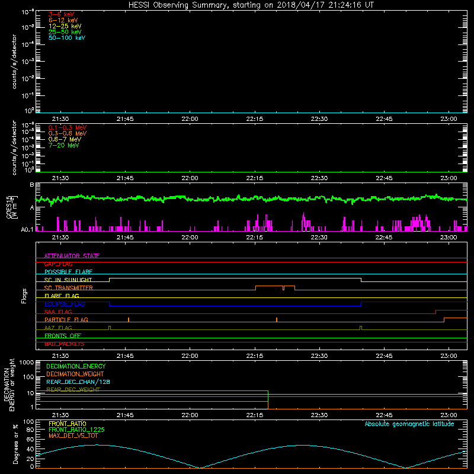Click '23:00' tick under the MeV panel

coord(449,178)
